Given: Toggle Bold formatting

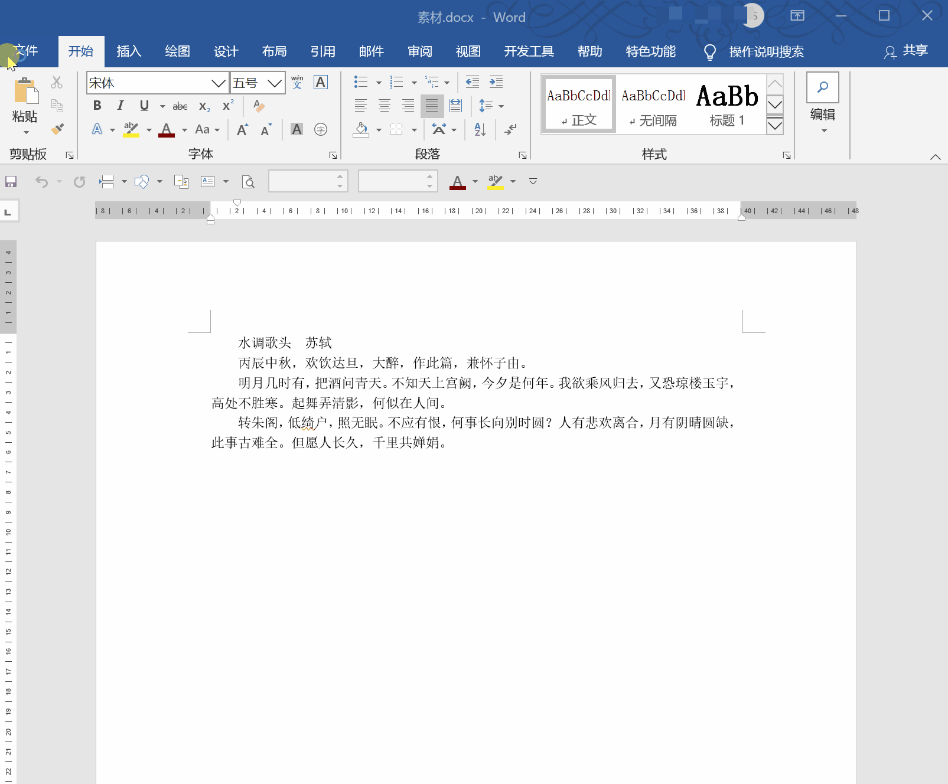Looking at the screenshot, I should (x=97, y=106).
